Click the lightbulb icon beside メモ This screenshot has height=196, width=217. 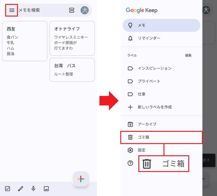tap(130, 25)
